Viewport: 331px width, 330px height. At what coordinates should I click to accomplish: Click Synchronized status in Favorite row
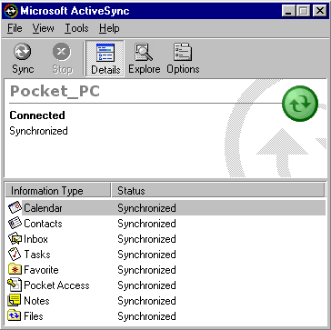click(146, 270)
